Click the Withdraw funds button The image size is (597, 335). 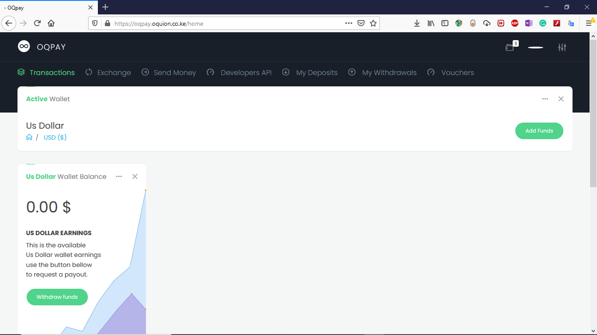coord(57,297)
